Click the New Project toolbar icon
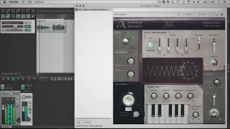The image size is (230, 129). click(x=3, y=11)
